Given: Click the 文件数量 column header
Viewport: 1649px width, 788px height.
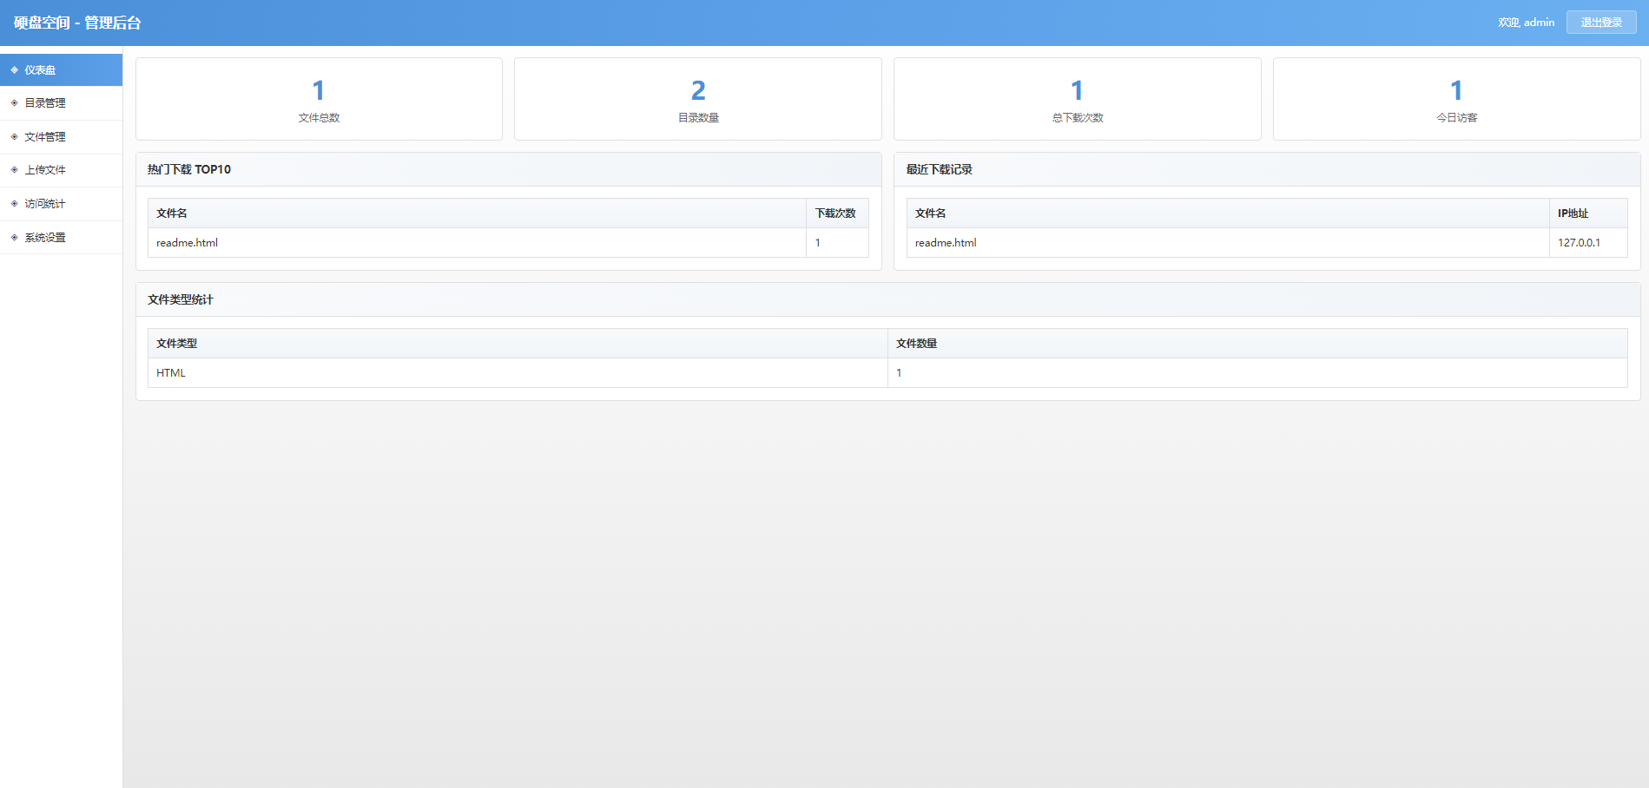Looking at the screenshot, I should click(x=916, y=344).
